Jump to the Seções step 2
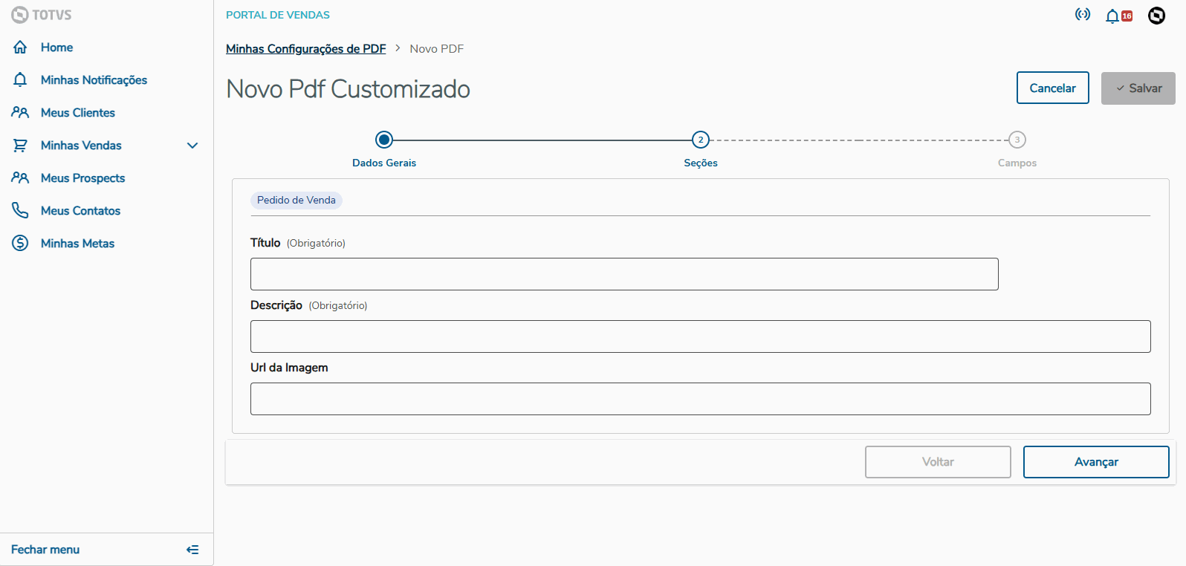The width and height of the screenshot is (1186, 566). pos(701,140)
